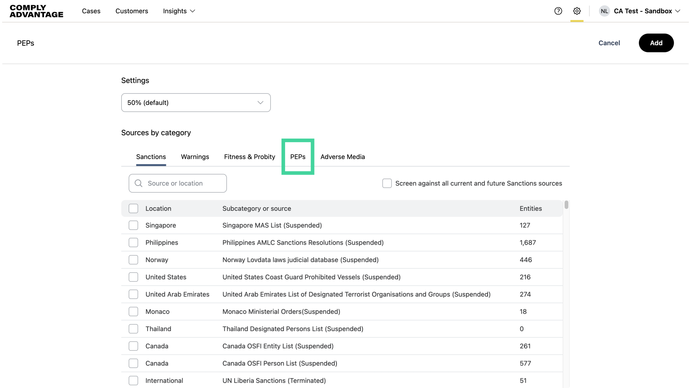Expand the 50% (default) dropdown
Image resolution: width=691 pixels, height=388 pixels.
tap(196, 103)
